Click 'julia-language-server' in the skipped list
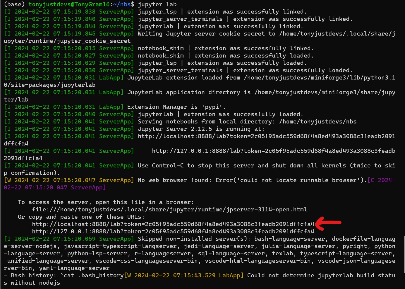The width and height of the screenshot is (405, 289). coord(298,246)
